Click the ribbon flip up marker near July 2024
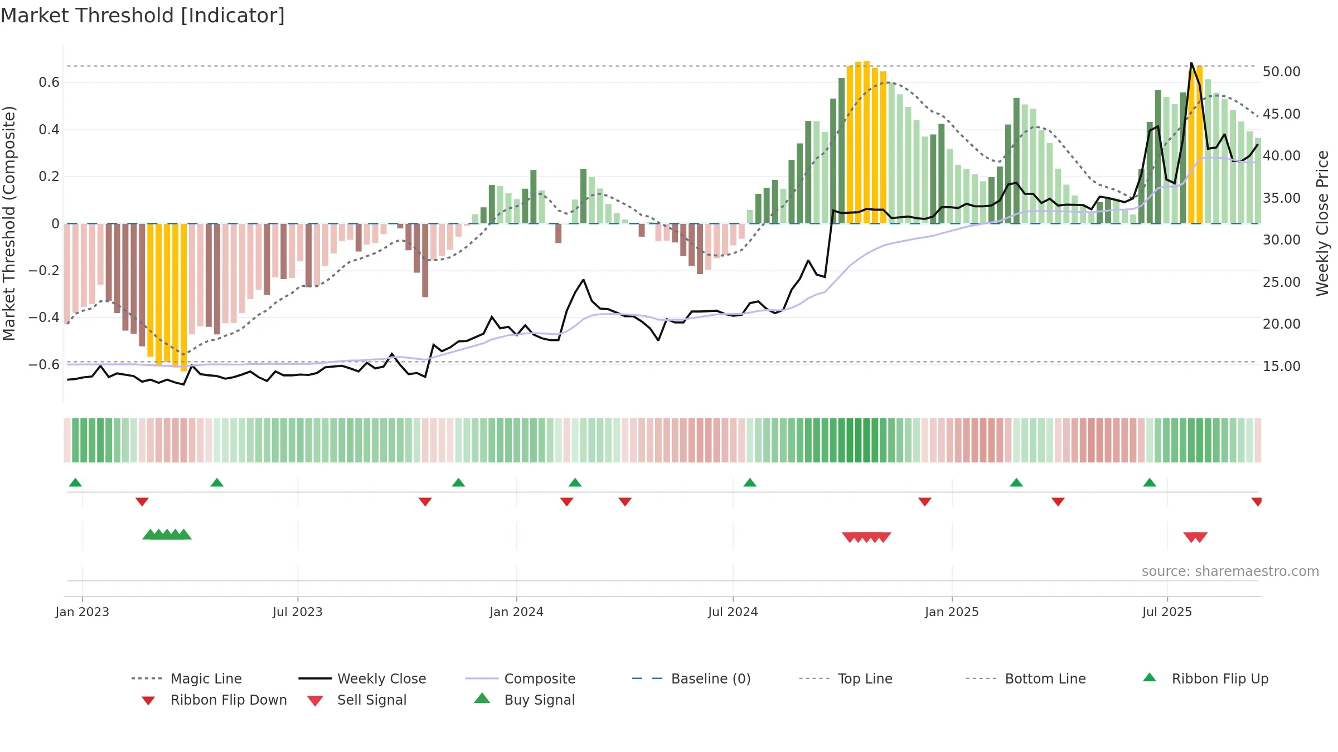1338x752 pixels. [750, 482]
